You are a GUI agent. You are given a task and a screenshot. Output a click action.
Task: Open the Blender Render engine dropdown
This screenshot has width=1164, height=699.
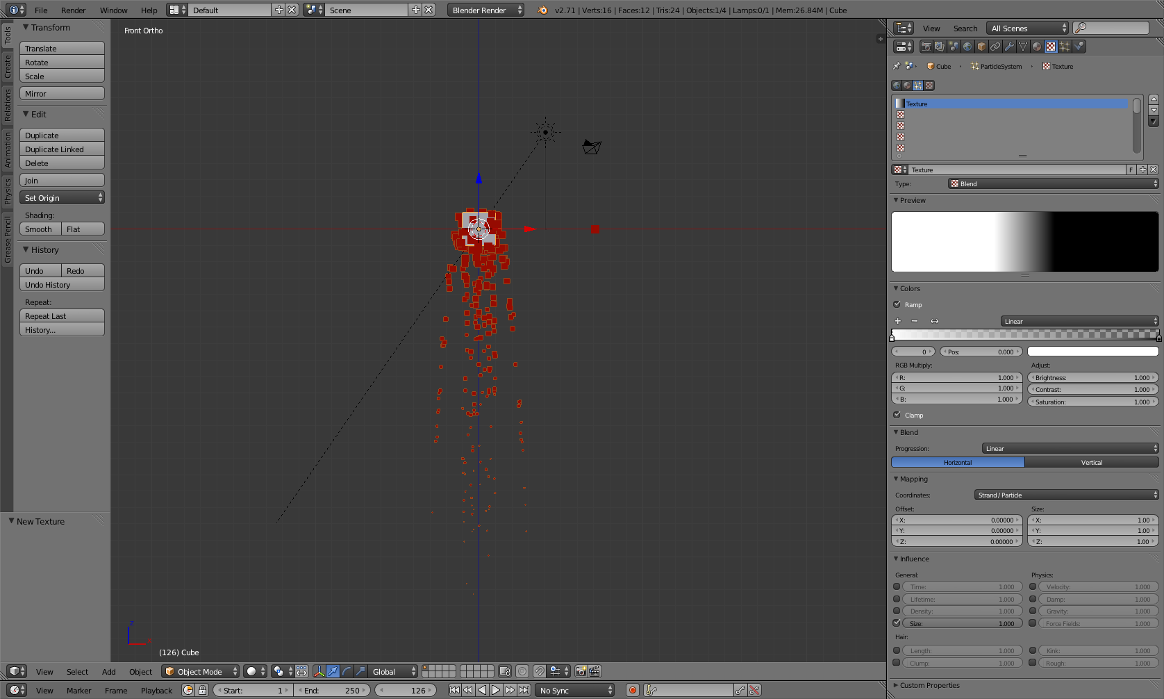point(485,10)
